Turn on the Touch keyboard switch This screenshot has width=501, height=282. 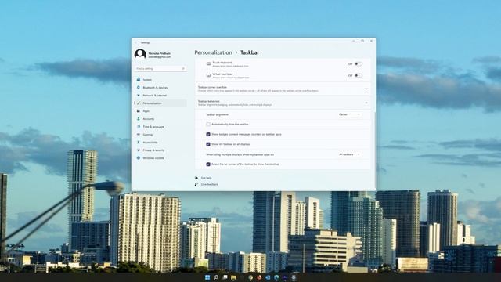tap(359, 64)
